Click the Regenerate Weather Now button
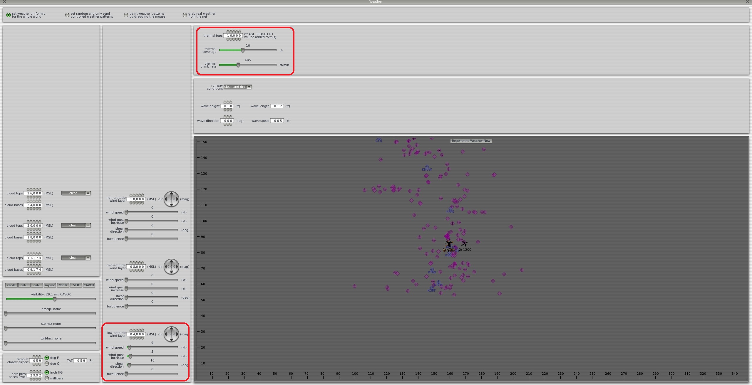This screenshot has width=752, height=385. click(471, 141)
